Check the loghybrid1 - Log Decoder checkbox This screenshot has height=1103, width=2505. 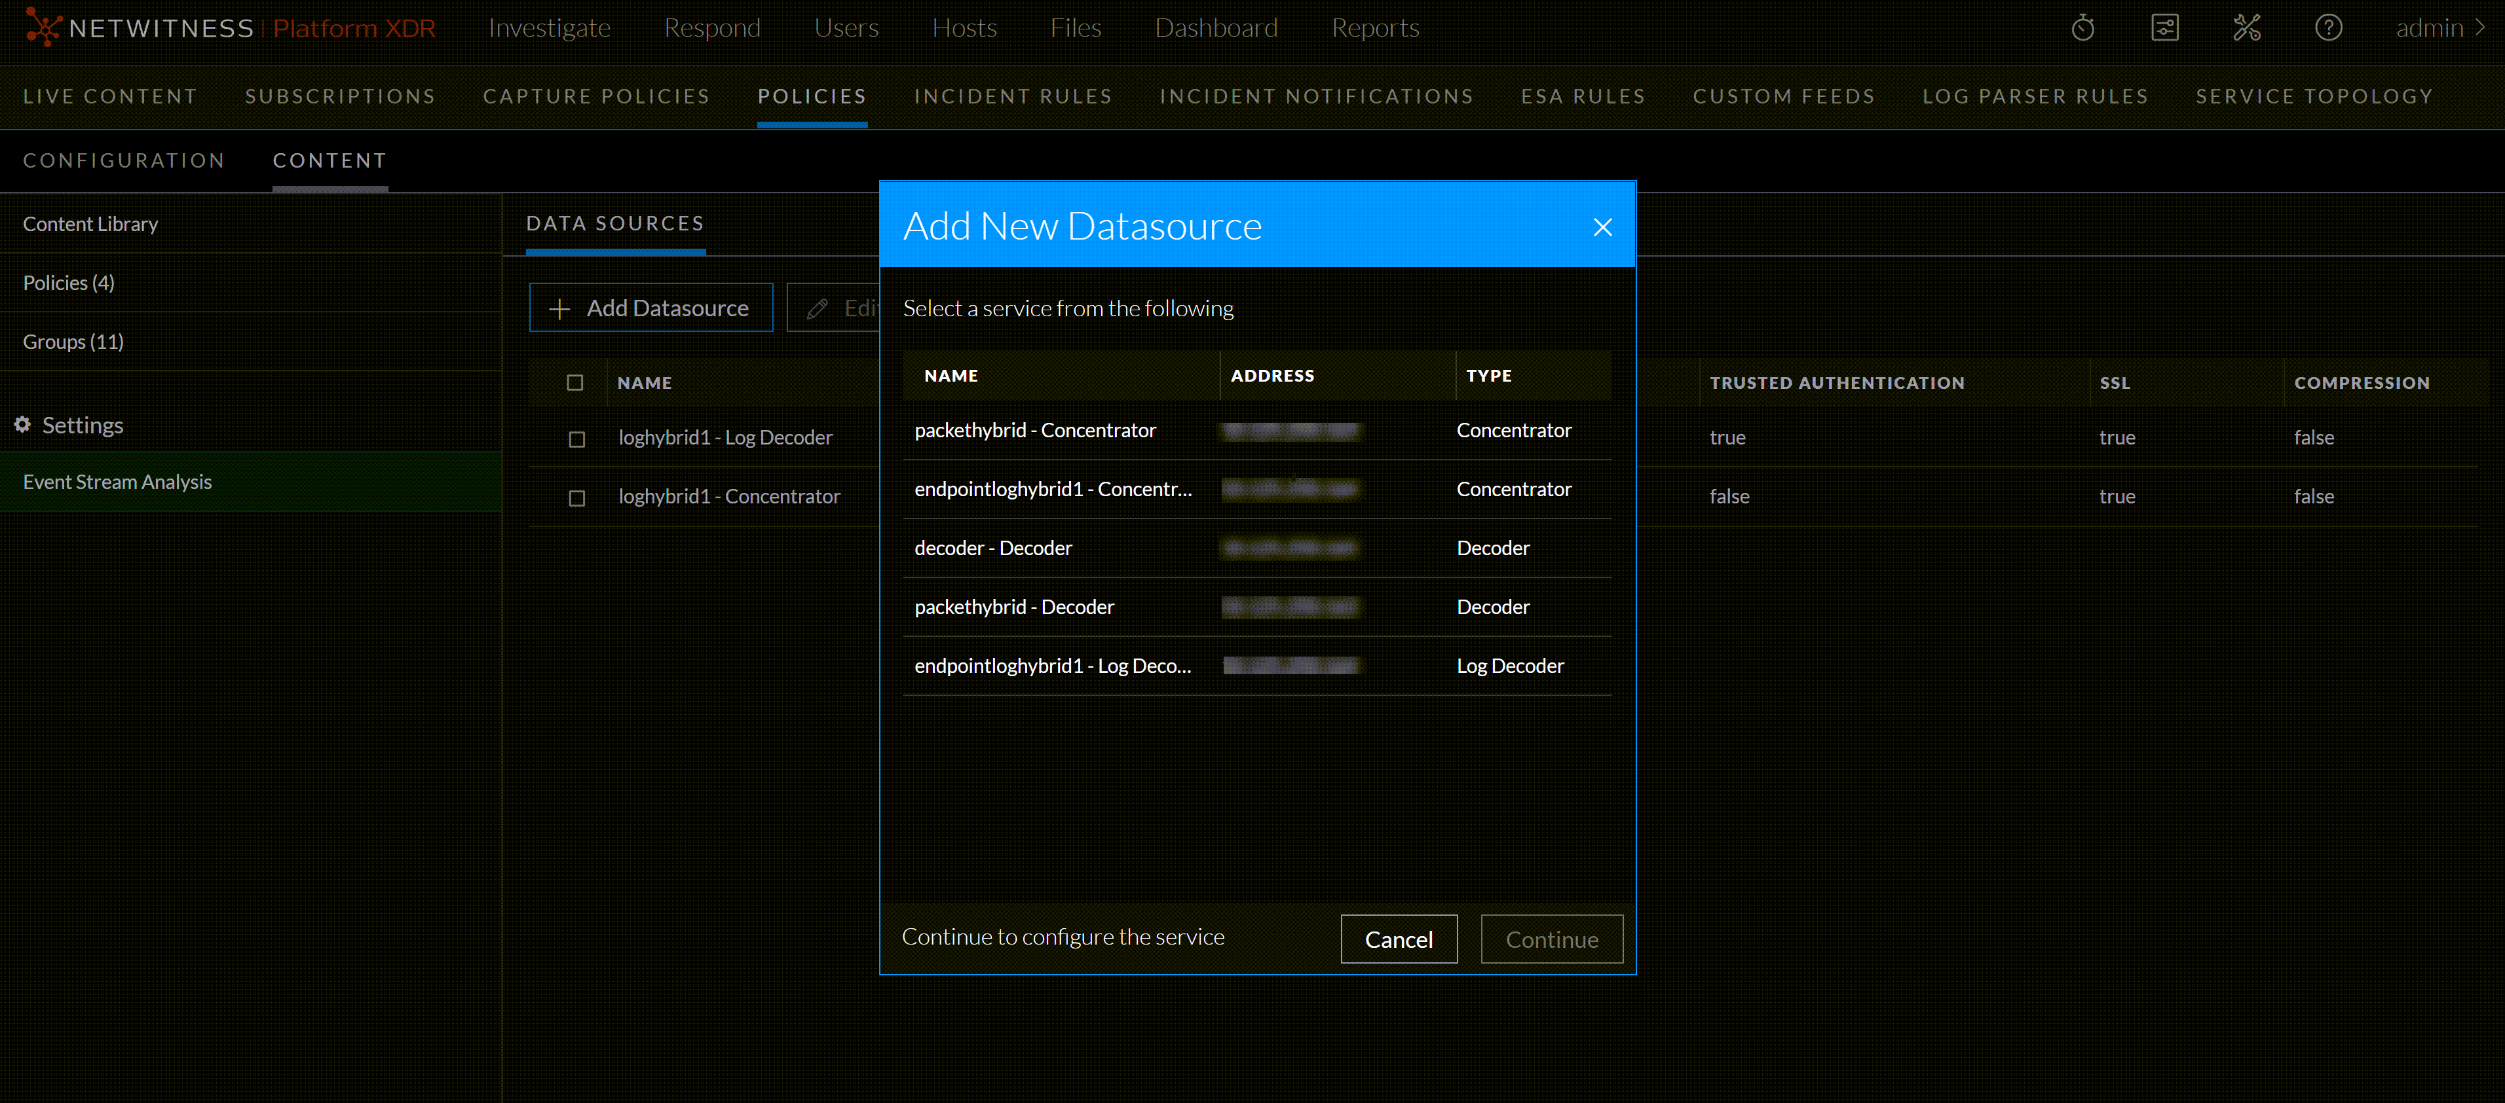pos(576,439)
